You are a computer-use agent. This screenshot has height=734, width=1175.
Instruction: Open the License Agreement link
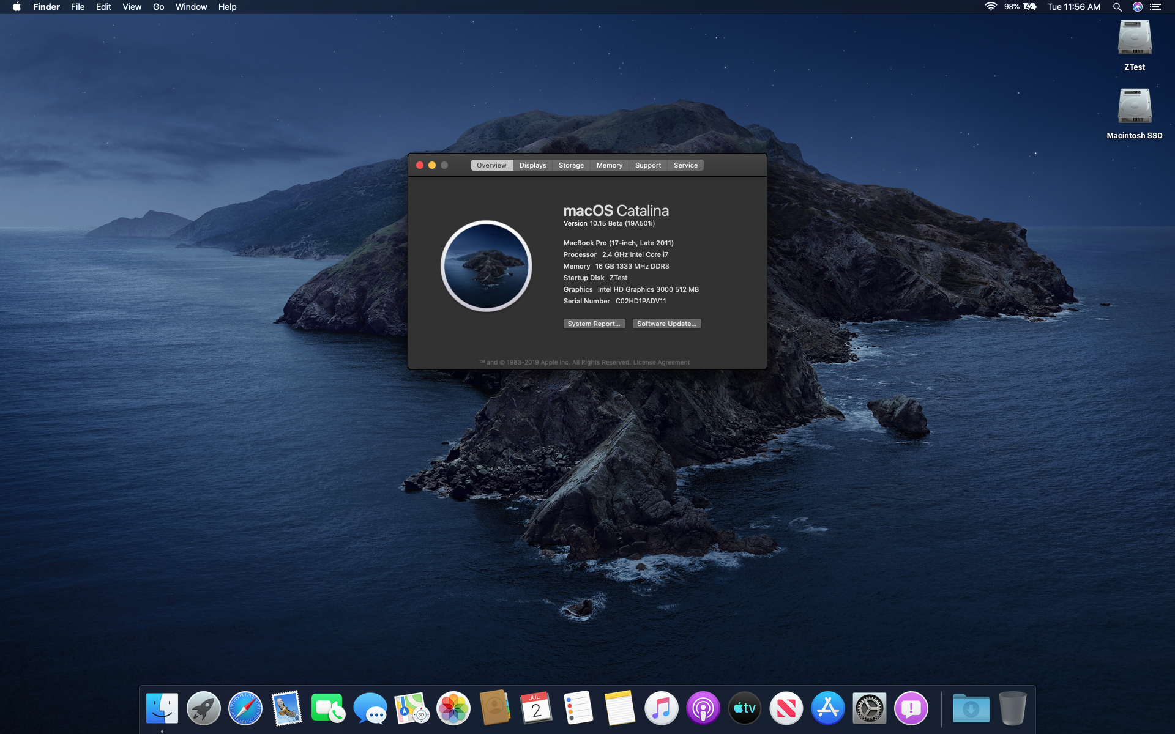pyautogui.click(x=661, y=362)
